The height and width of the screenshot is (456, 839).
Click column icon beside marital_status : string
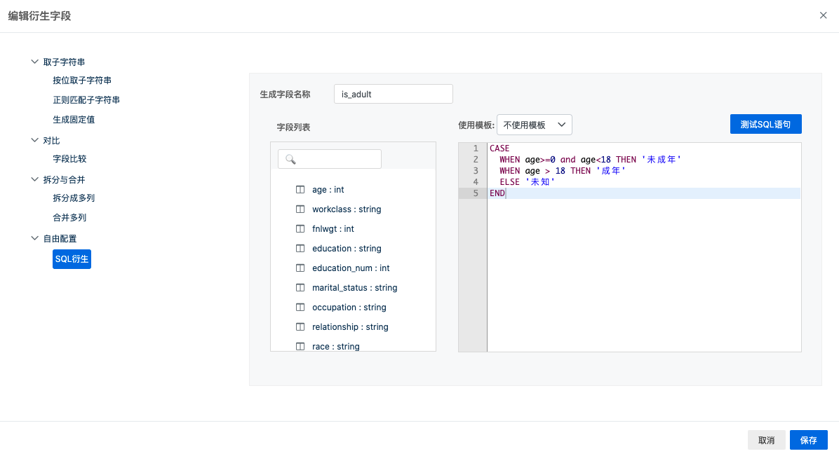coord(300,288)
